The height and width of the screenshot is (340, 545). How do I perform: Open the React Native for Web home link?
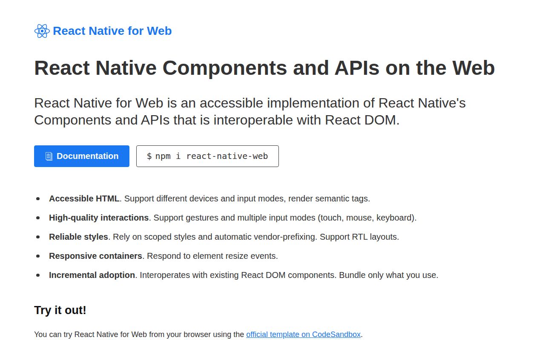pyautogui.click(x=103, y=31)
